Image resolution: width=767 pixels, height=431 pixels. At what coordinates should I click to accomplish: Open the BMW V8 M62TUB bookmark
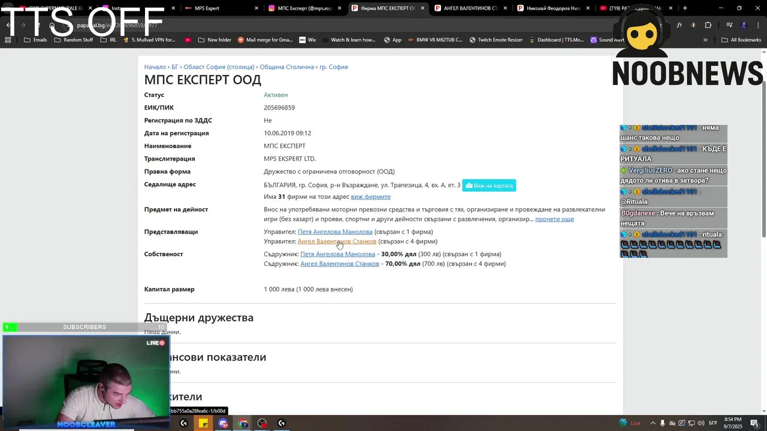tap(436, 40)
